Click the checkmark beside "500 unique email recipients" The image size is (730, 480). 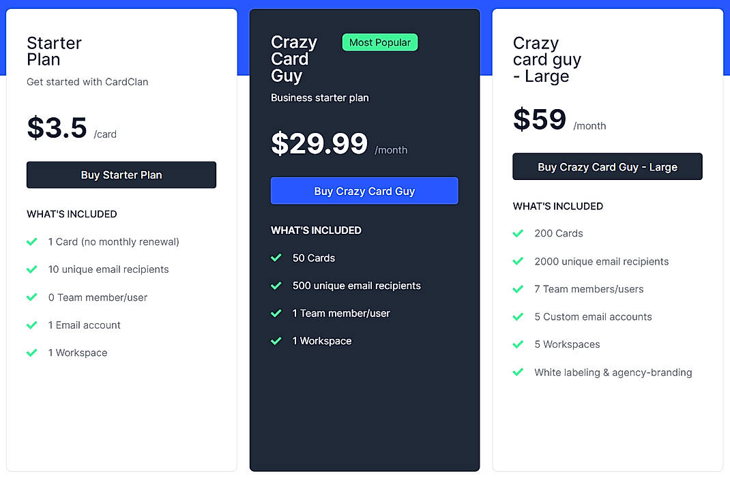(x=276, y=286)
